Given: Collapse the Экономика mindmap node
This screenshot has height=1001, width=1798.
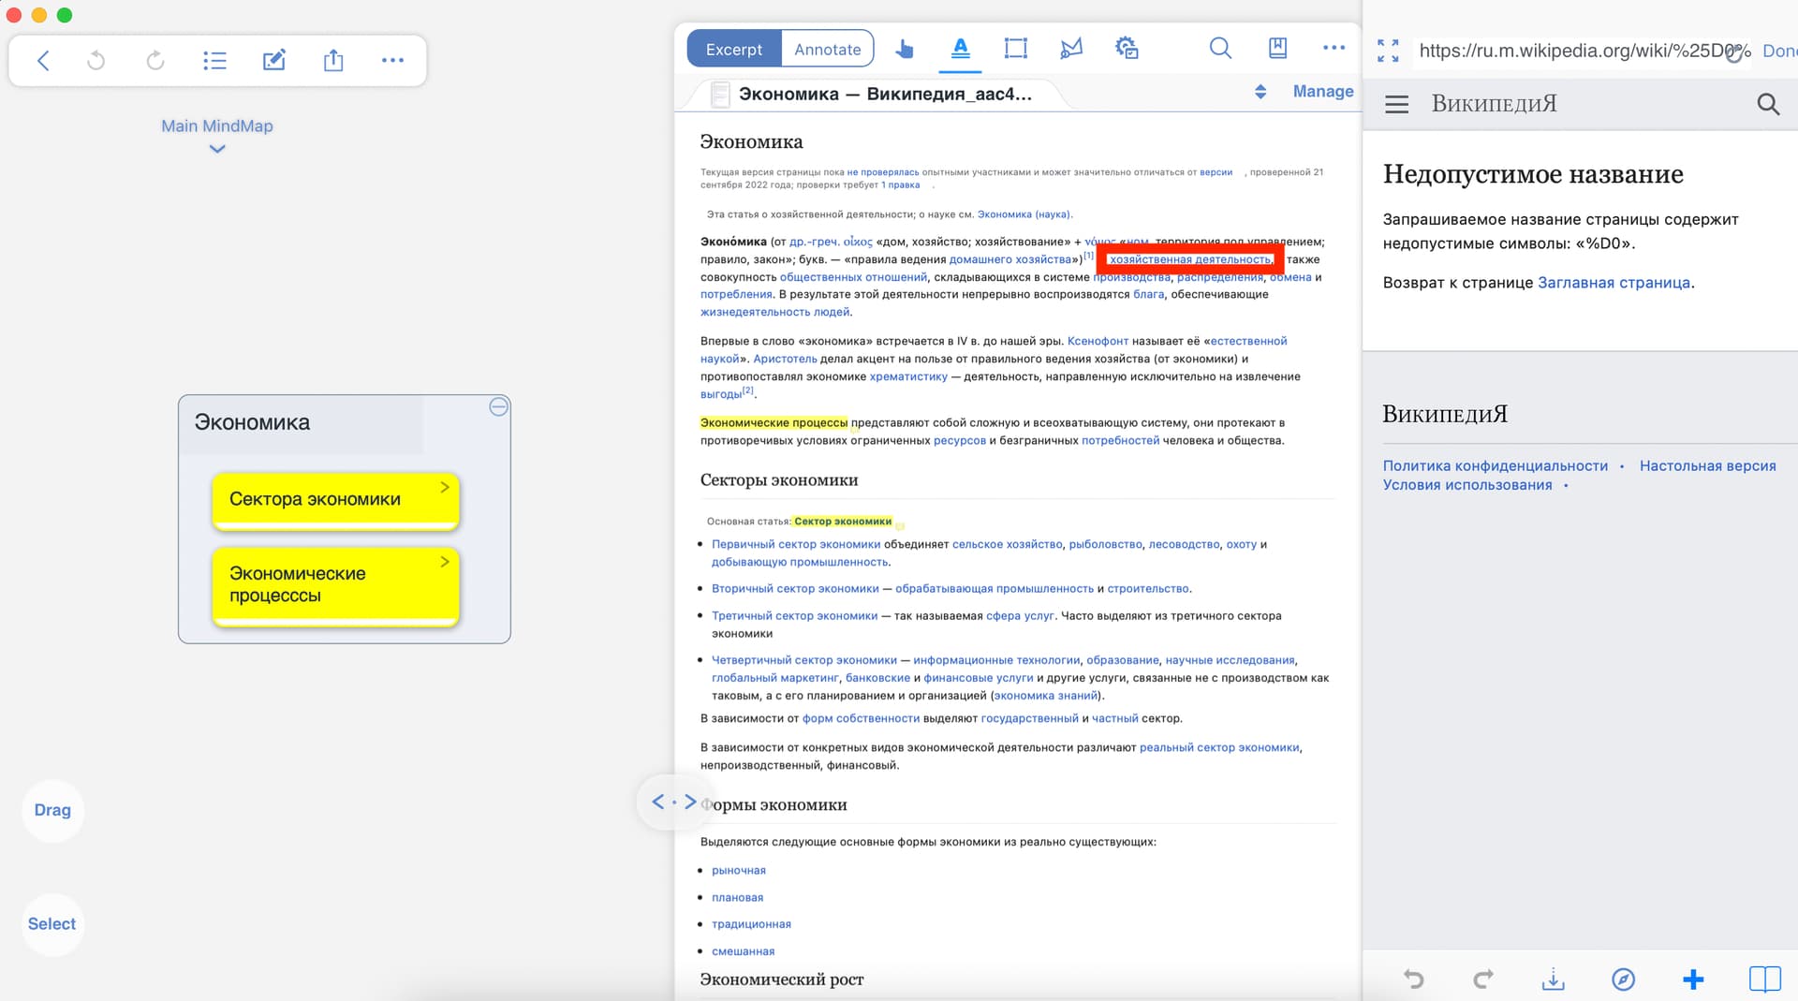Looking at the screenshot, I should coord(498,406).
